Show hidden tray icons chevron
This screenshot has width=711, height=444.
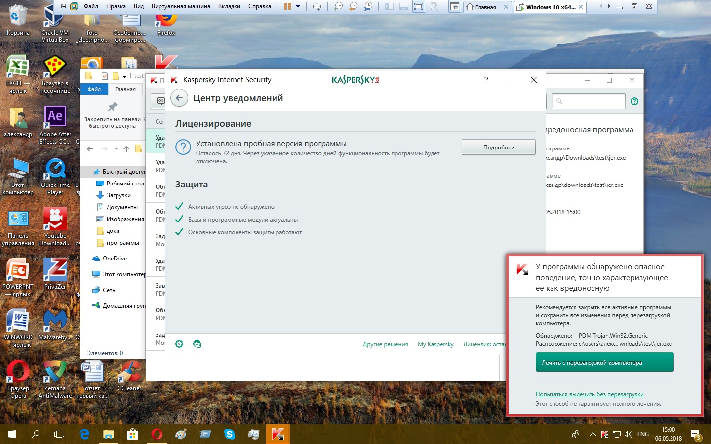[x=592, y=435]
